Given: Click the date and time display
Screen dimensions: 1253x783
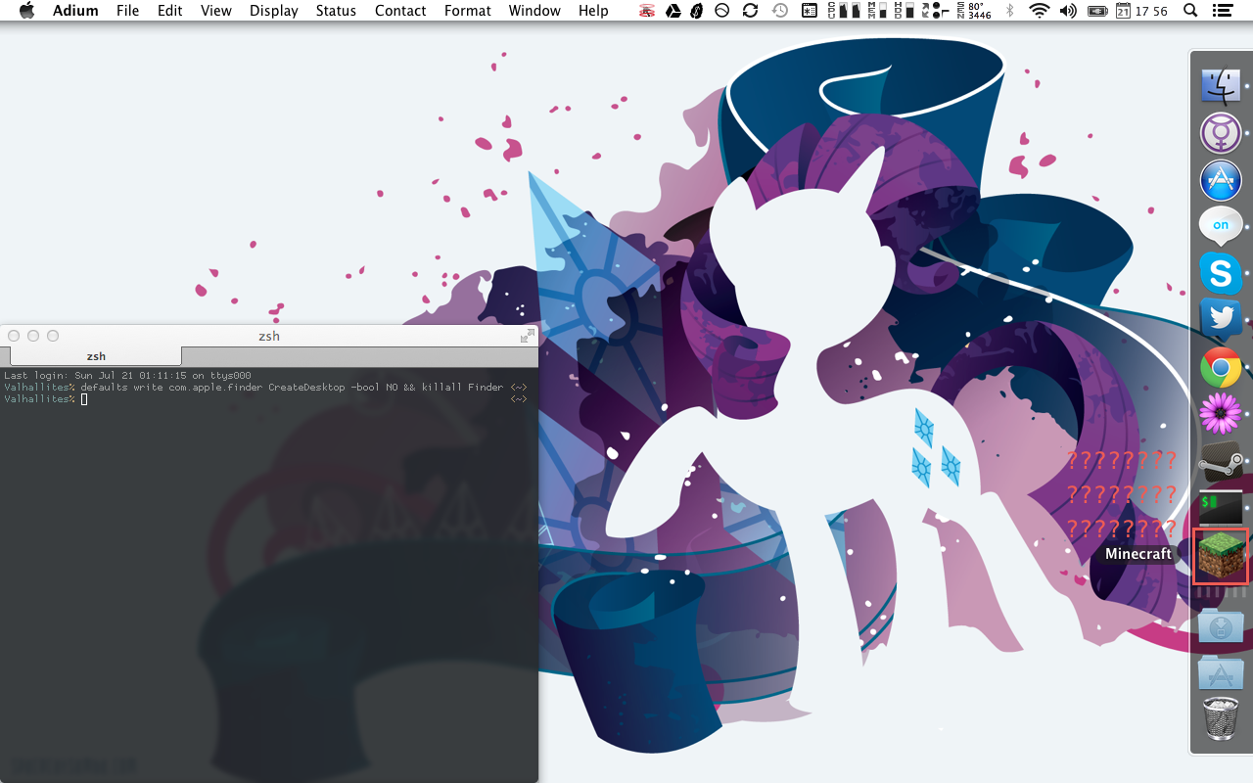Looking at the screenshot, I should pos(1143,11).
